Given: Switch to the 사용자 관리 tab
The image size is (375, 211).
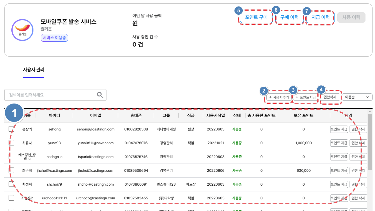Looking at the screenshot, I should tap(34, 70).
